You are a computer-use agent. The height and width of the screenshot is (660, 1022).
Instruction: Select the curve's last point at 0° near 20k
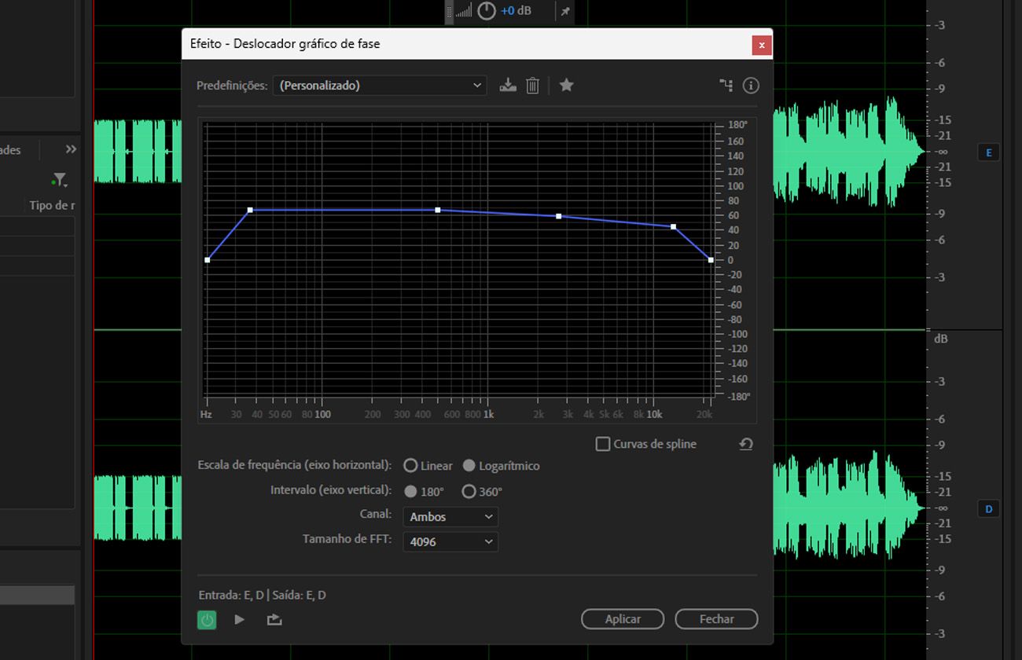pyautogui.click(x=711, y=260)
